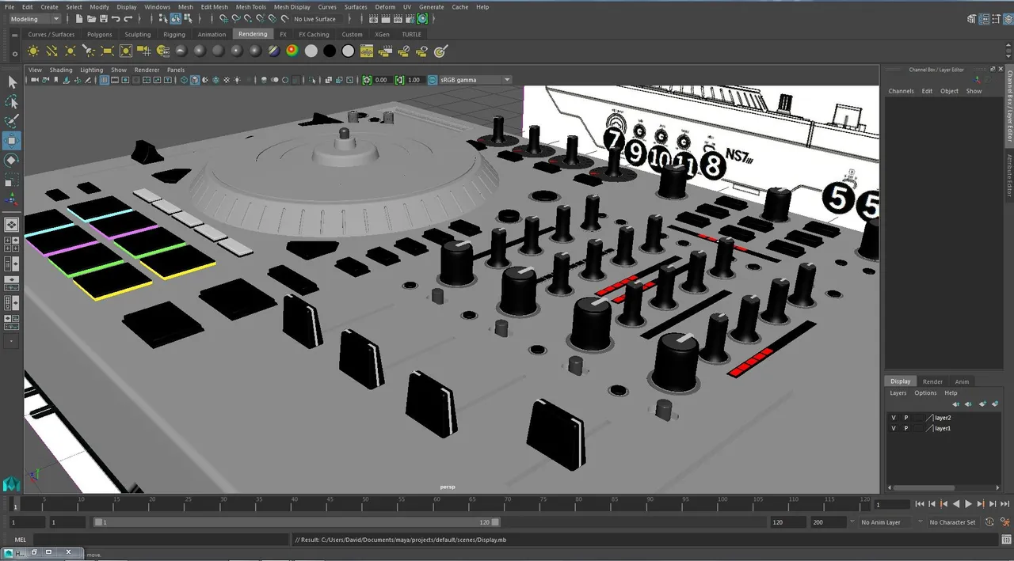Open the Attribute Editor side tab

coord(1009,174)
